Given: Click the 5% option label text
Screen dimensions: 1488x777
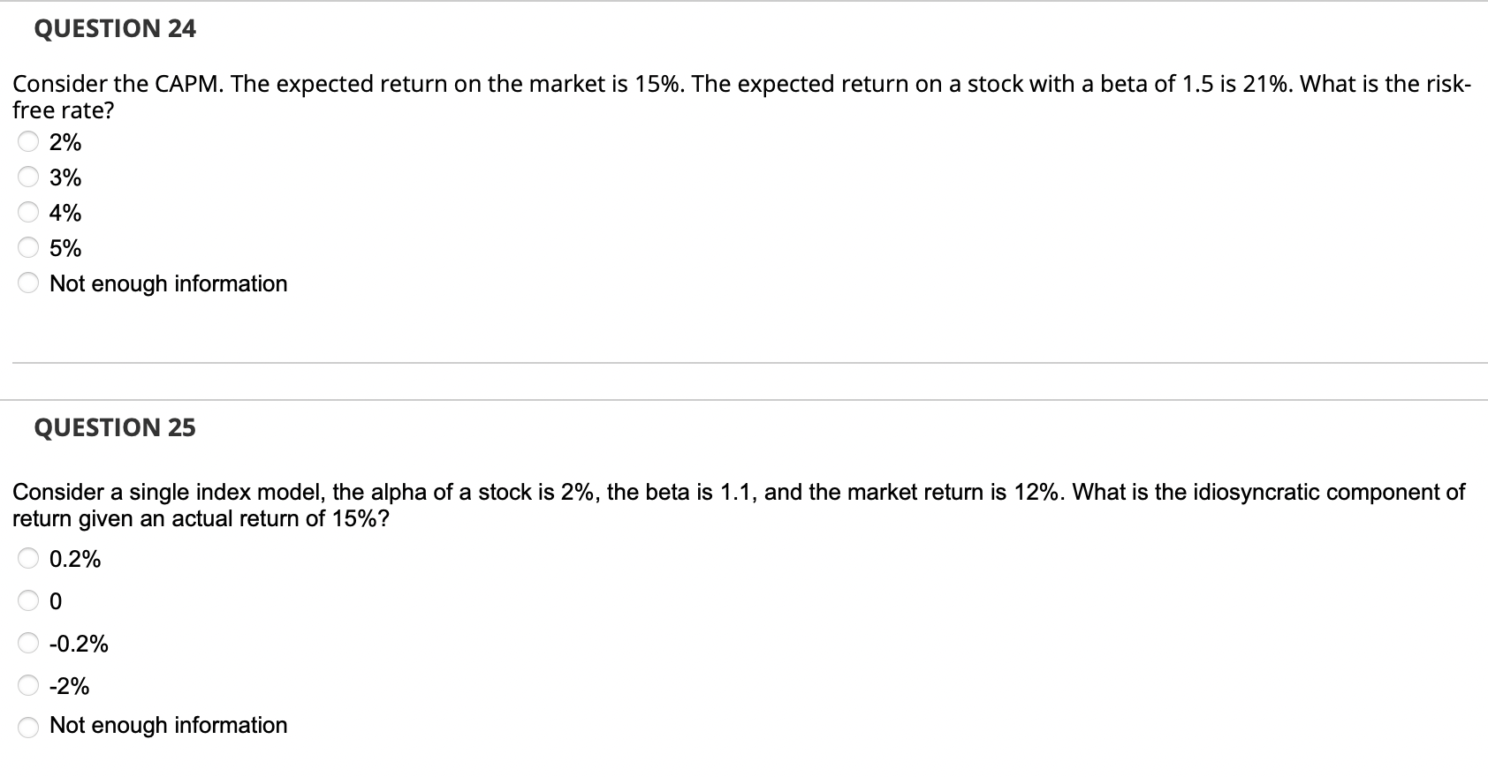Looking at the screenshot, I should (65, 247).
